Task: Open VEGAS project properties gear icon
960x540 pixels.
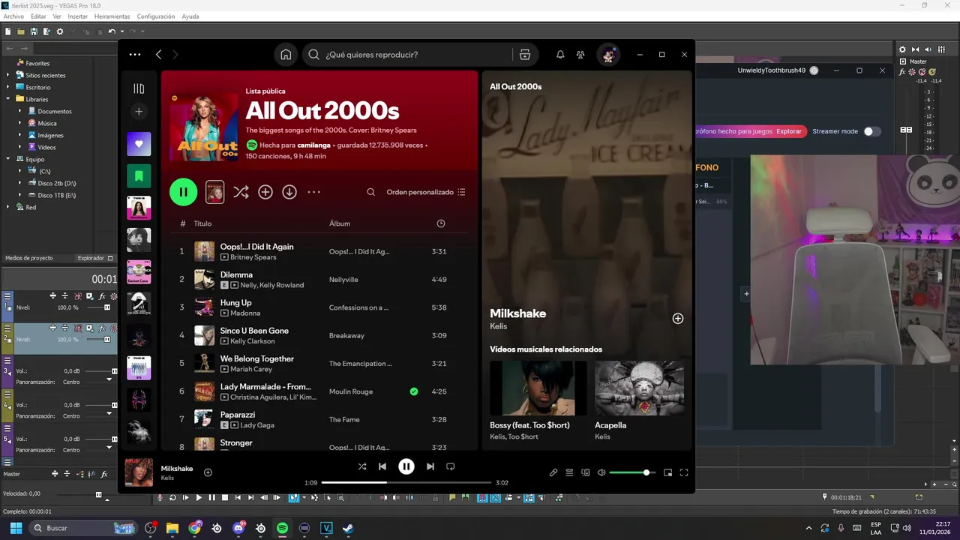Action: pos(60,31)
